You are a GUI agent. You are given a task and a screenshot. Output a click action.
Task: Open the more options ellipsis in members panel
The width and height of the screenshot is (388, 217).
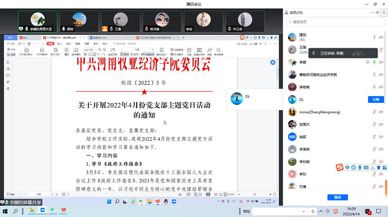[x=373, y=12]
